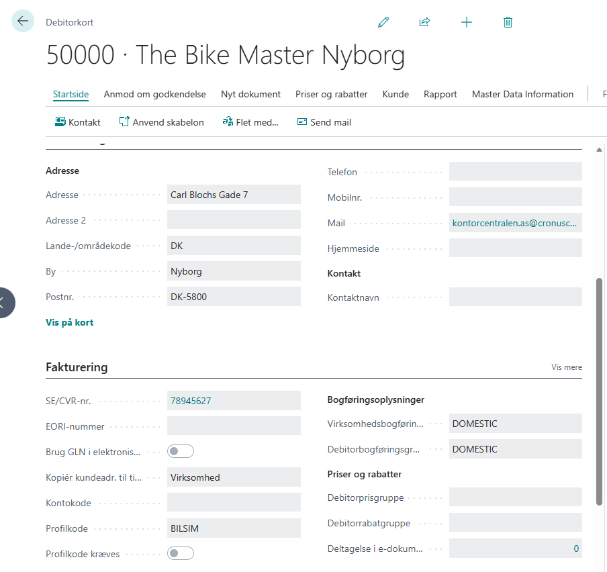Go back using the arrow button
The width and height of the screenshot is (607, 572).
click(23, 21)
